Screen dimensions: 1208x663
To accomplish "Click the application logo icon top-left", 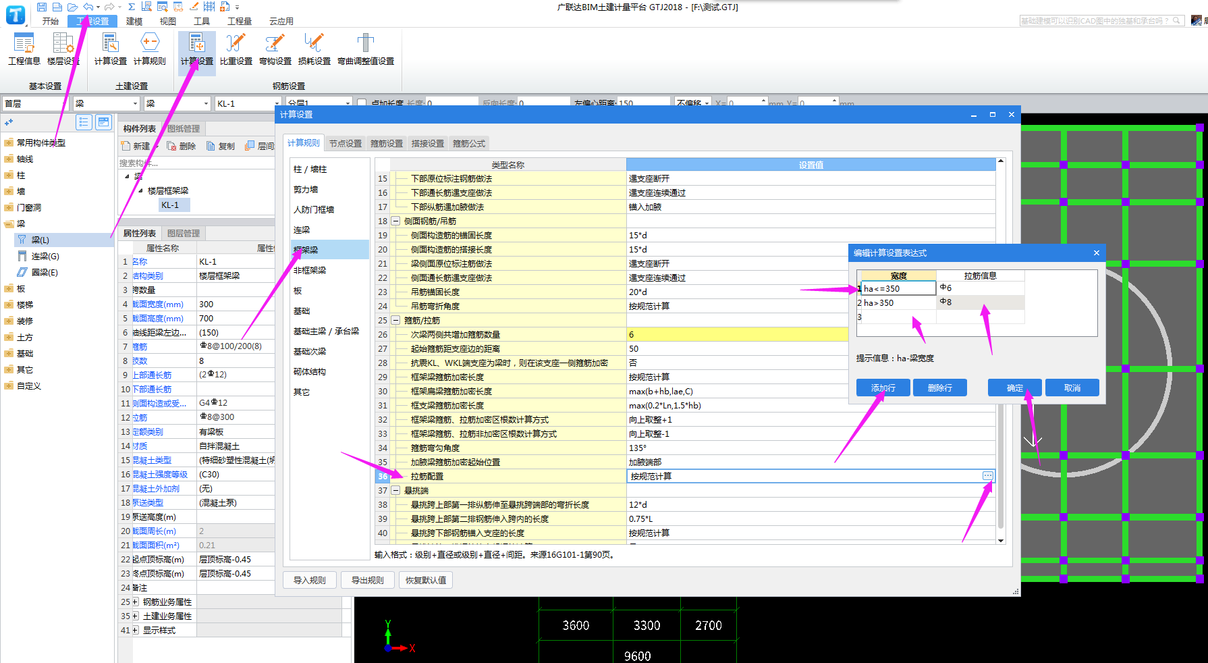I will point(15,14).
